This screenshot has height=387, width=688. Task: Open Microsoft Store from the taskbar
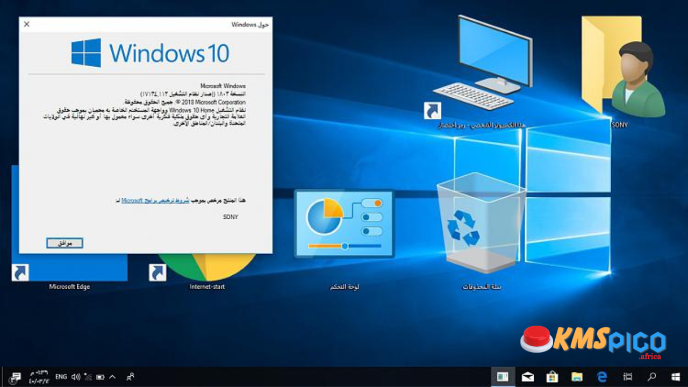(x=552, y=377)
